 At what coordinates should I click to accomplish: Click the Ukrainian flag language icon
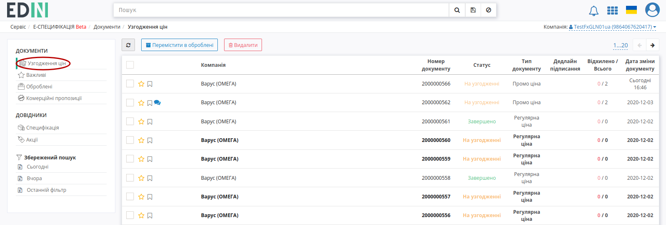point(631,10)
